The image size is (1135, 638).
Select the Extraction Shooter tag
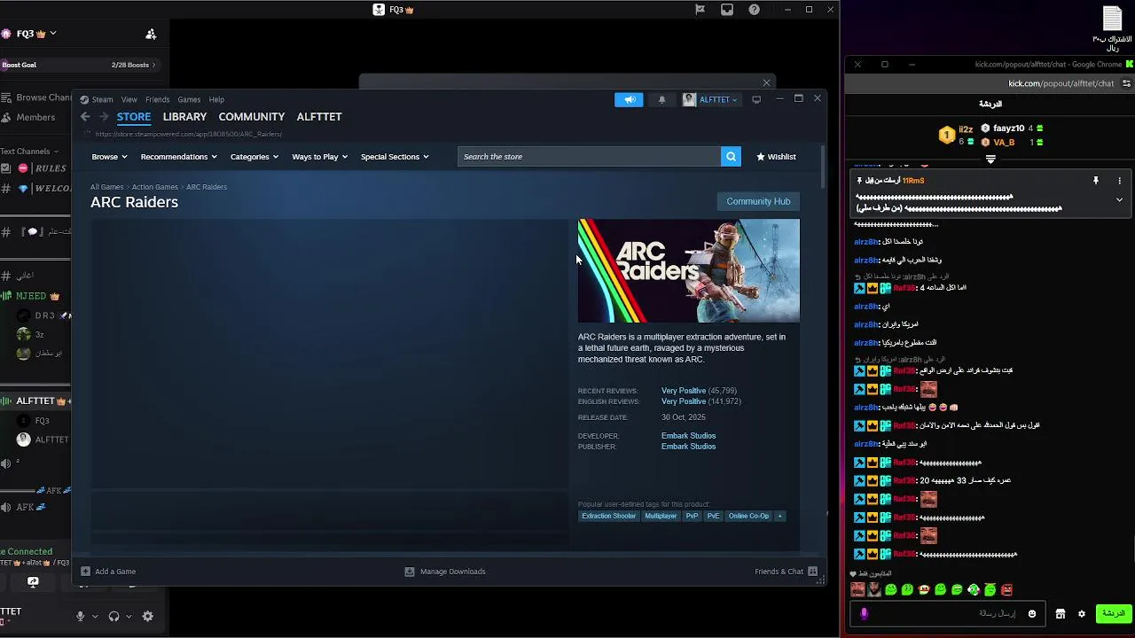[x=608, y=516]
